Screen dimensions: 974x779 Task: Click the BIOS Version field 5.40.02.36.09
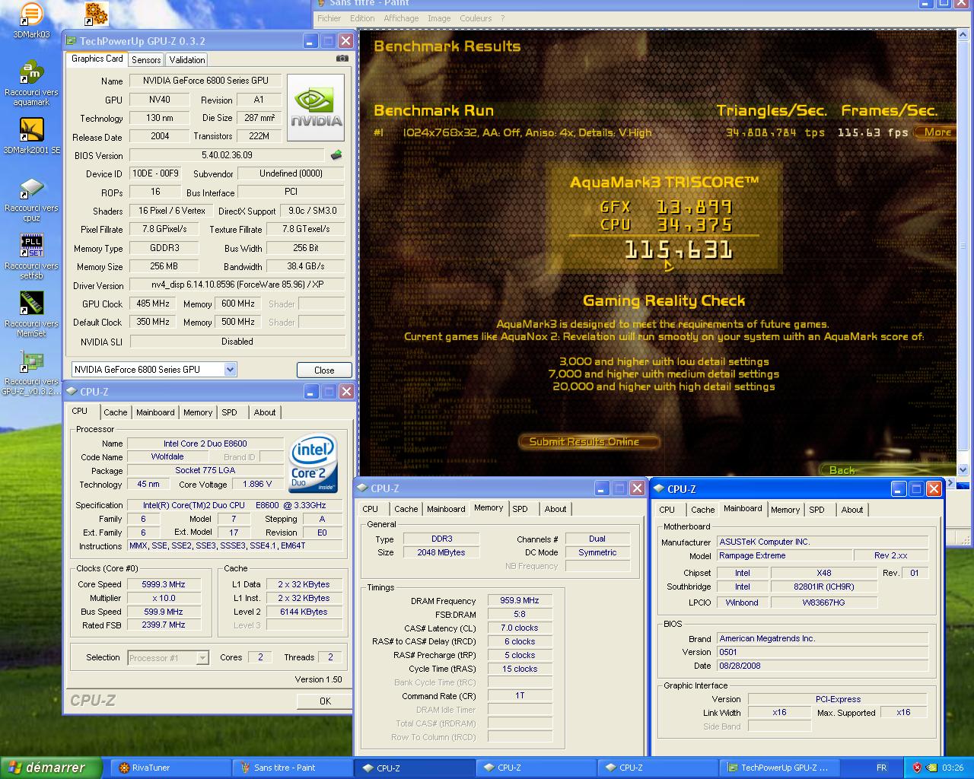click(227, 155)
